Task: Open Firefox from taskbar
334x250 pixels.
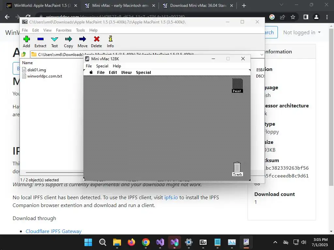Action: 131,242
